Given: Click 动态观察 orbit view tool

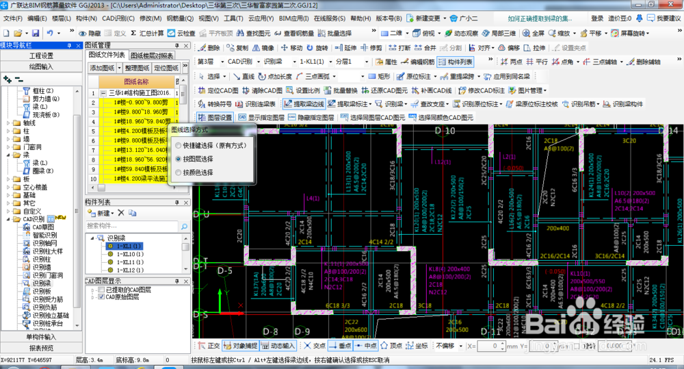Looking at the screenshot, I should click(462, 33).
